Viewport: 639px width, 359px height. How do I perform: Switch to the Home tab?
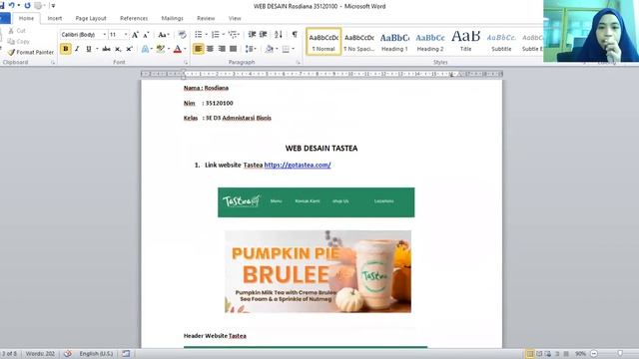point(26,18)
